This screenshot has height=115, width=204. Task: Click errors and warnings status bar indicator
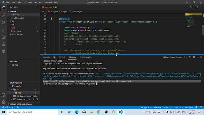(6, 107)
